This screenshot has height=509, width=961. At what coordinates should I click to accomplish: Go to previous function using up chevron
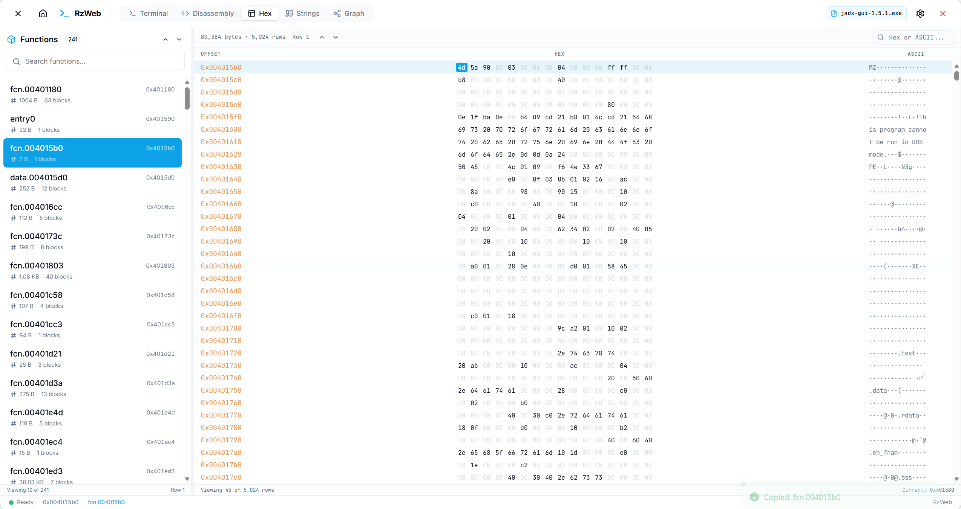click(166, 40)
